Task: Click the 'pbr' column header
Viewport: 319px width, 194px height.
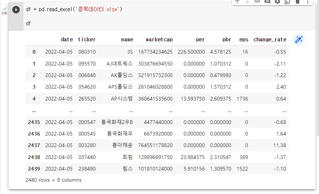Action: 227,39
